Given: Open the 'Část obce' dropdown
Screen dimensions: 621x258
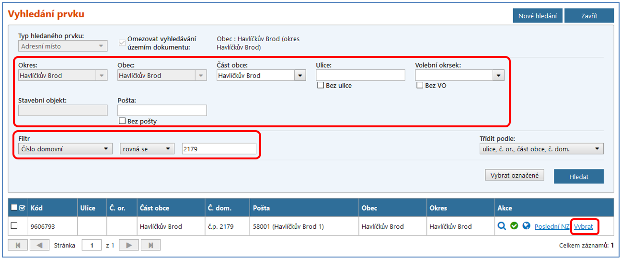Looking at the screenshot, I should click(300, 76).
